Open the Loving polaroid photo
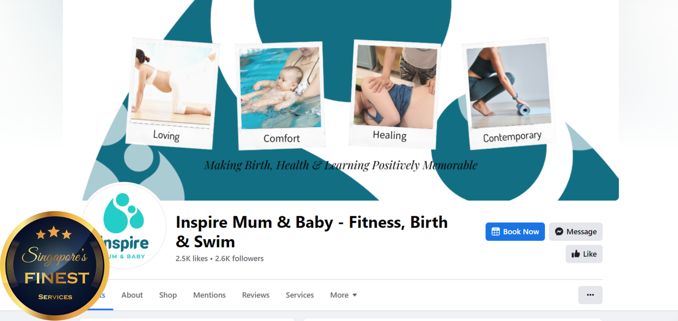 [173, 93]
